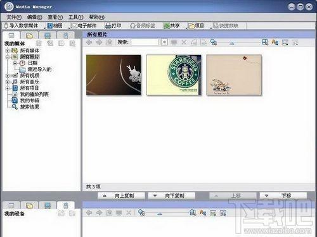The image size is (317, 237).
Task: Click lower toolbar sort A-Z icon
Action: click(203, 213)
